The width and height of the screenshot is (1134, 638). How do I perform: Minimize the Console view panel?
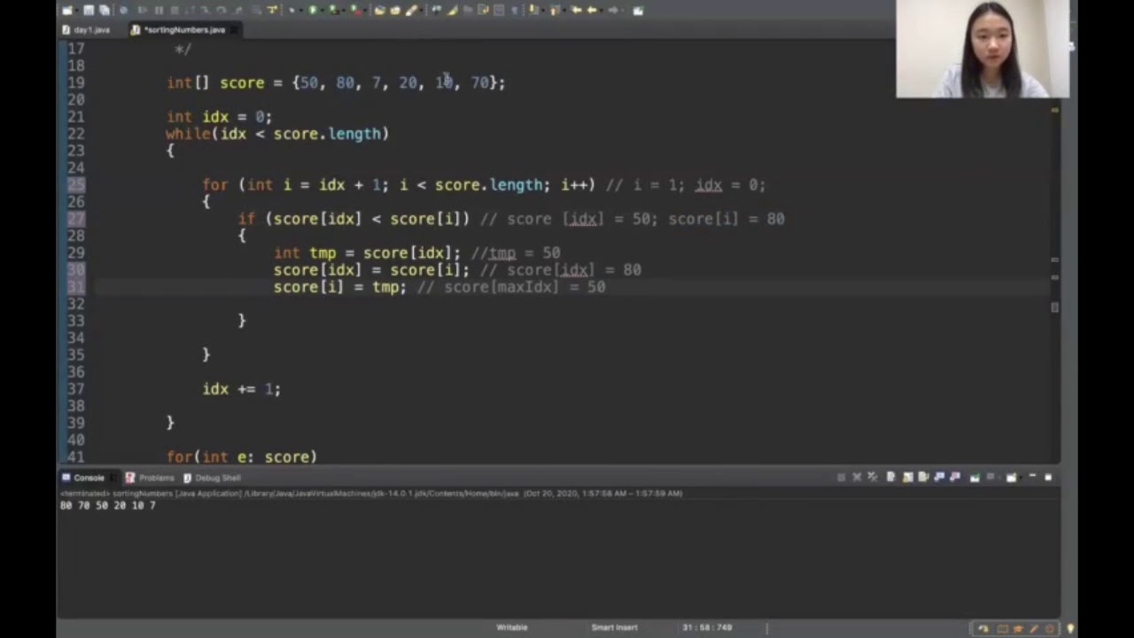pyautogui.click(x=1032, y=477)
